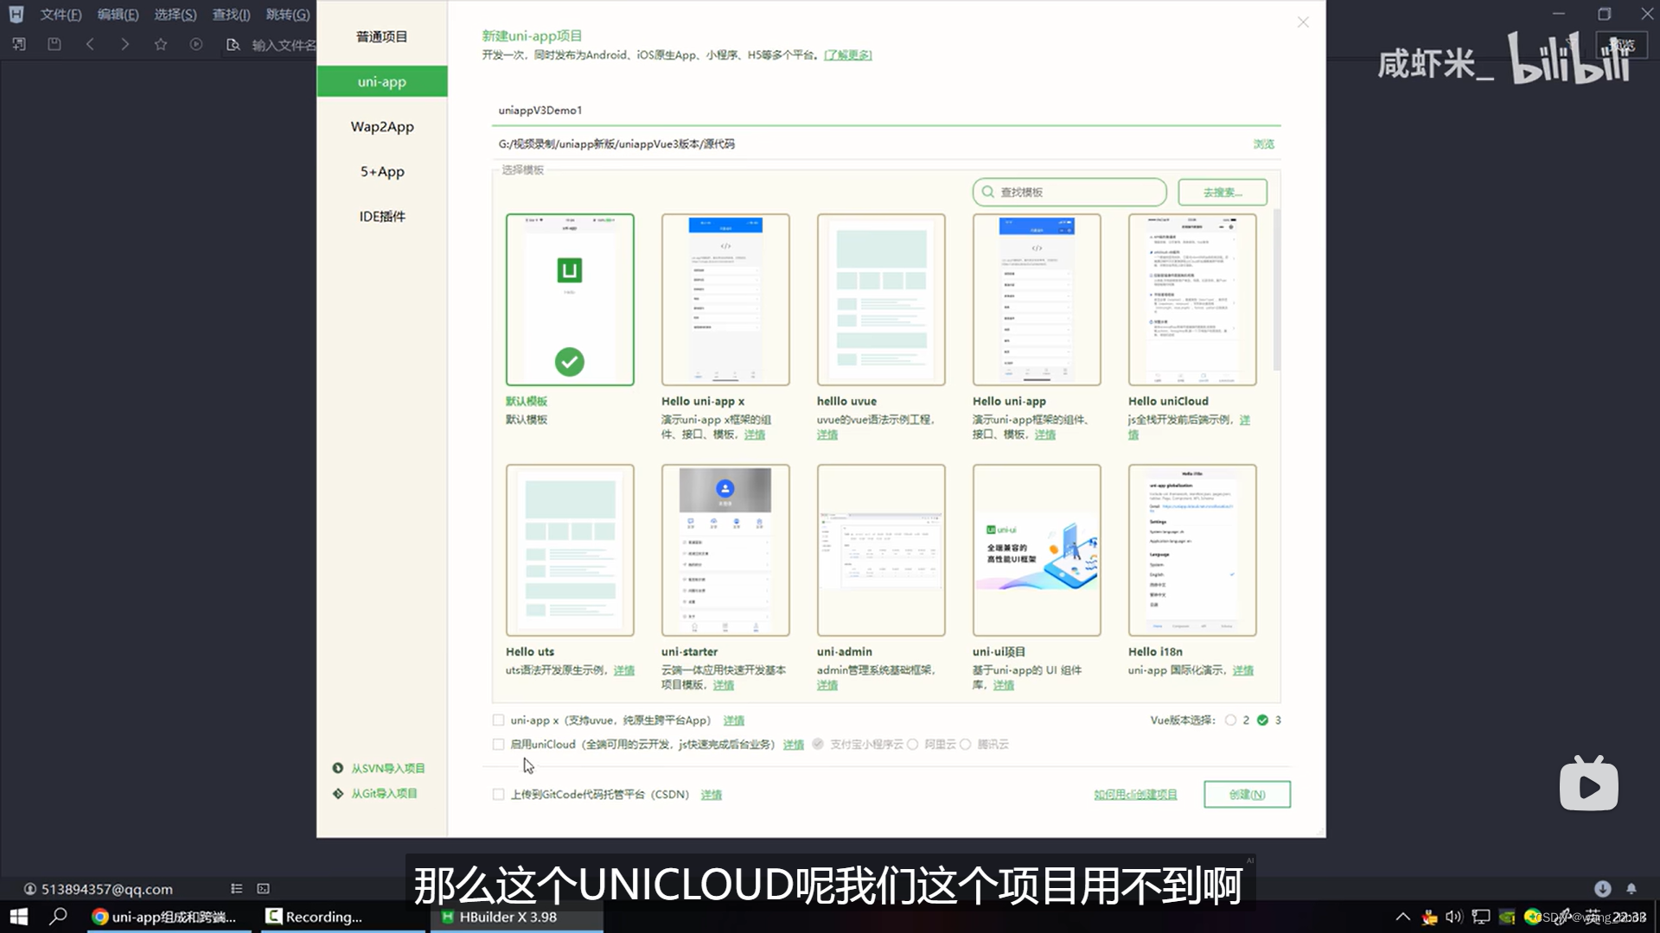Viewport: 1660px width, 933px height.
Task: Select the Alipay mini-program cloud radio
Action: coord(818,744)
